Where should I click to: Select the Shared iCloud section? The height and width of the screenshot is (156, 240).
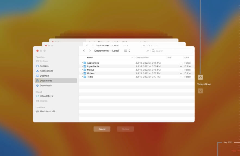tap(43, 101)
